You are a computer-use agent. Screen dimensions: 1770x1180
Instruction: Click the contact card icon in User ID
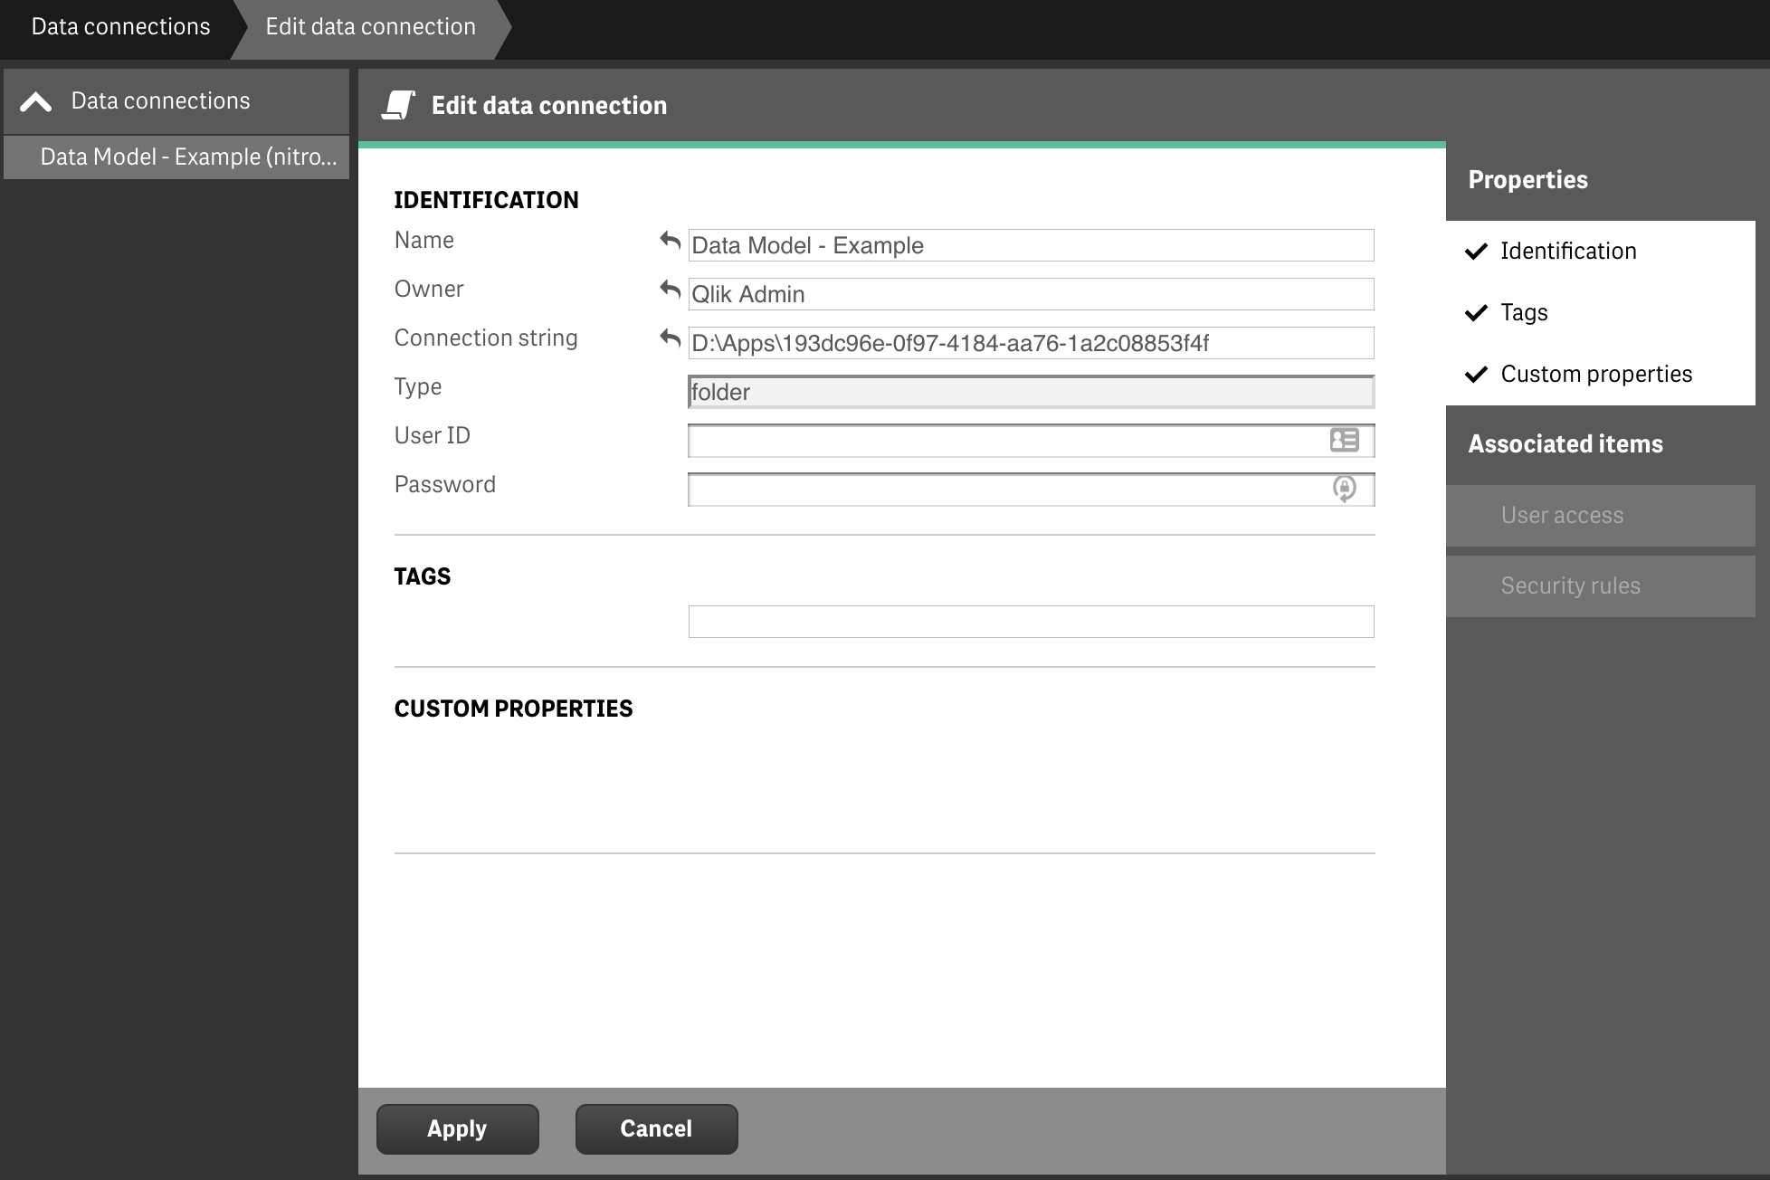click(x=1344, y=441)
